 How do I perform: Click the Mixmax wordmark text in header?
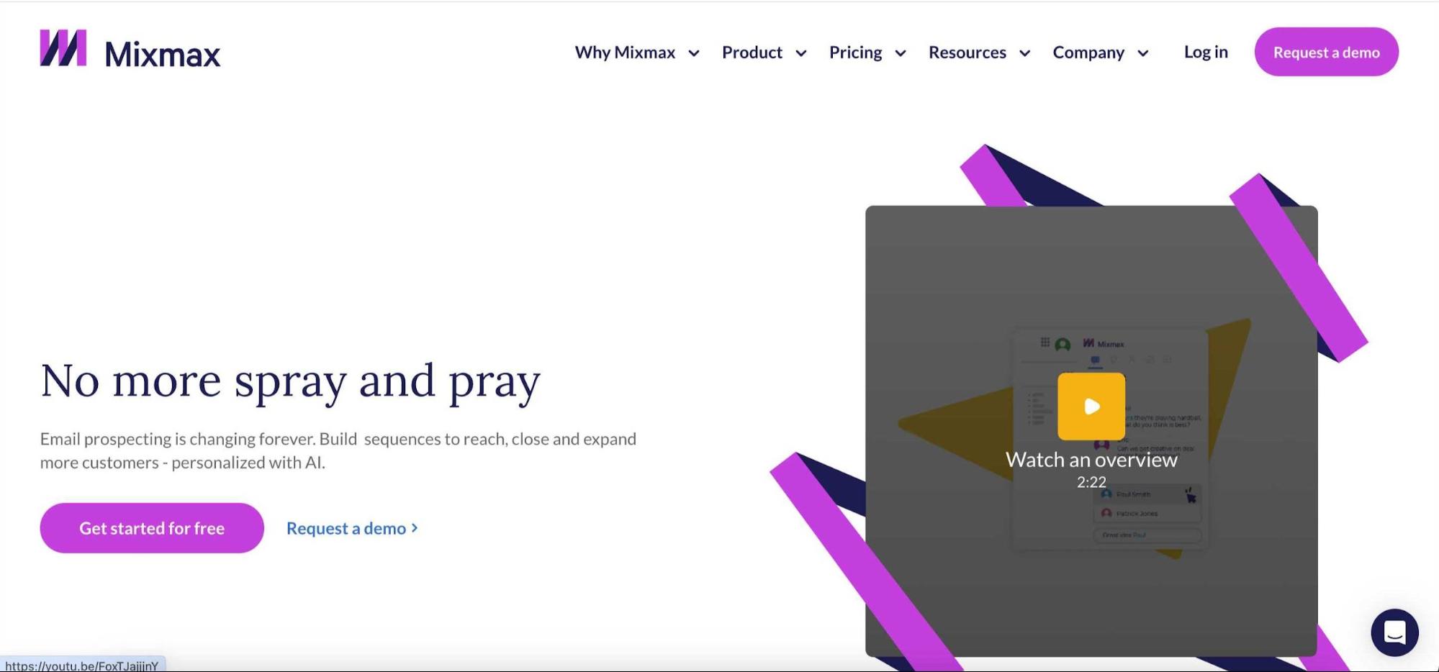pos(163,55)
